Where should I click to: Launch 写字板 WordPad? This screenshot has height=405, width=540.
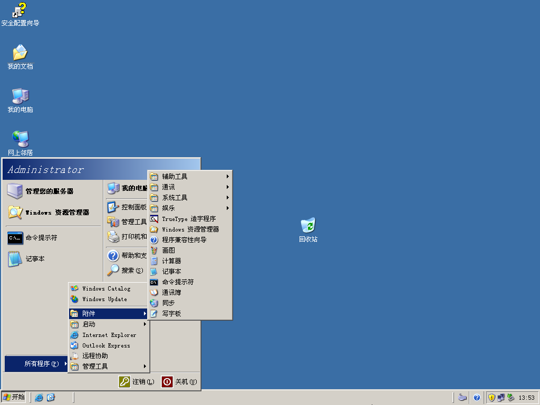click(190, 314)
